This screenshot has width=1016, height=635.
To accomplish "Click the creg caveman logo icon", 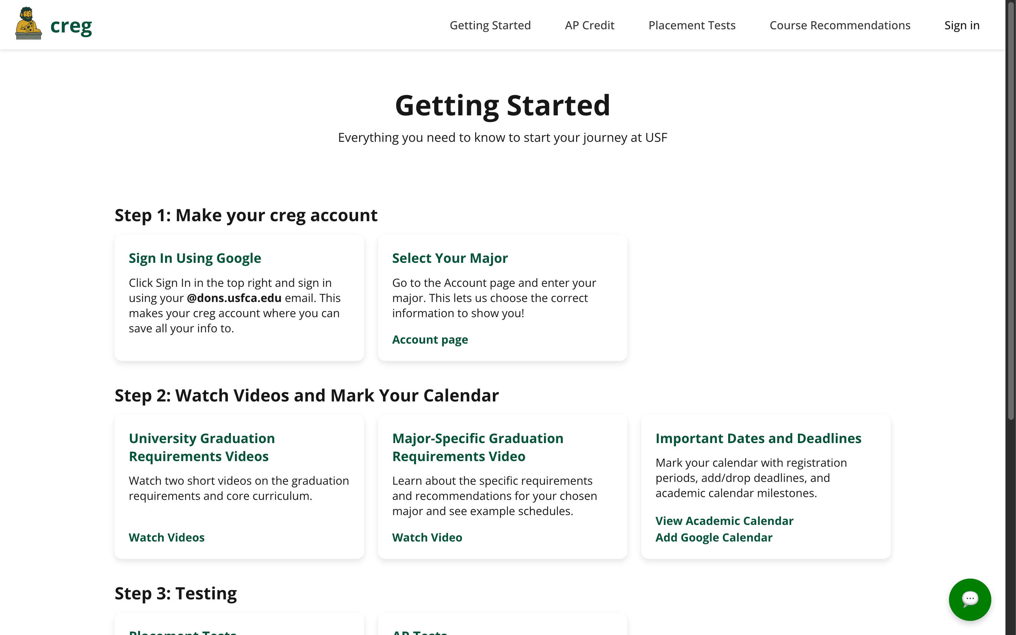I will pos(29,24).
